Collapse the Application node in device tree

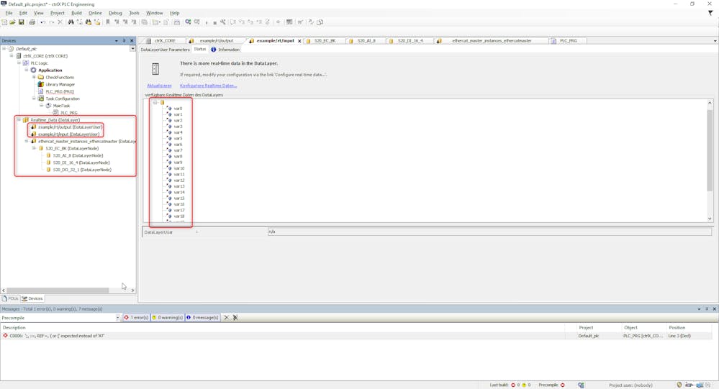(x=27, y=70)
